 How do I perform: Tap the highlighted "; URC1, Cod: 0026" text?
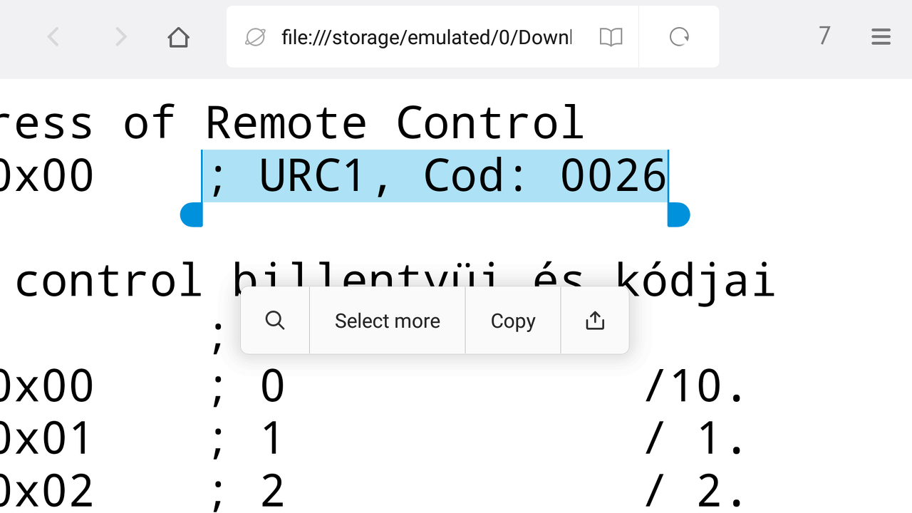click(435, 176)
